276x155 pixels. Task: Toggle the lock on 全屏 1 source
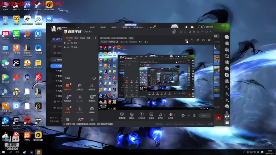coord(68,47)
